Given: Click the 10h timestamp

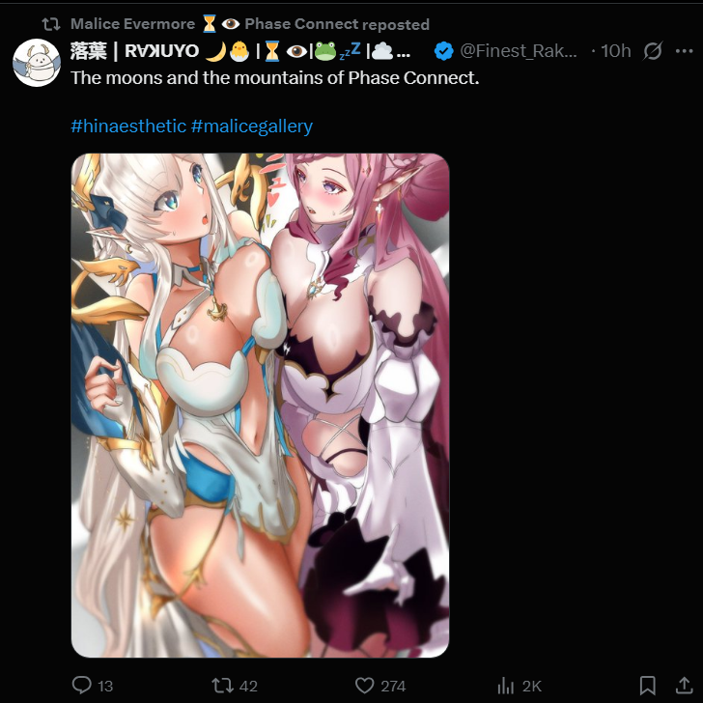Looking at the screenshot, I should 615,51.
